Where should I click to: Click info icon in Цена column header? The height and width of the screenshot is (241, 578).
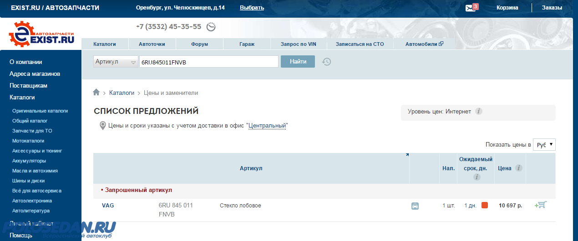(518, 168)
